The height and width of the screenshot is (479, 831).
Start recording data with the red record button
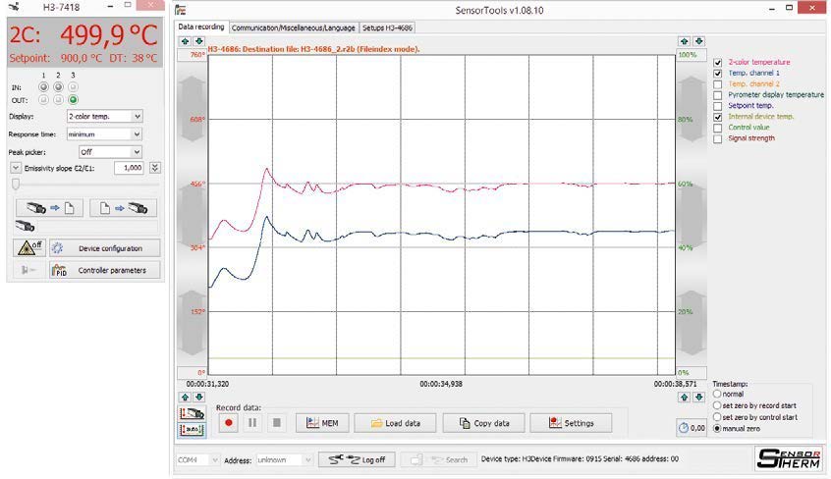(229, 423)
